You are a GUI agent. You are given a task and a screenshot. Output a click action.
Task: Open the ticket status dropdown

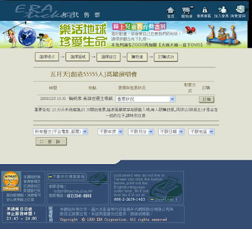pyautogui.click(x=146, y=99)
